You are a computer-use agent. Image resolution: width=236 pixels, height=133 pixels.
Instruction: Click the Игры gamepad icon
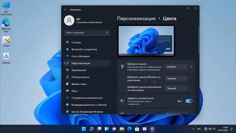point(67,91)
